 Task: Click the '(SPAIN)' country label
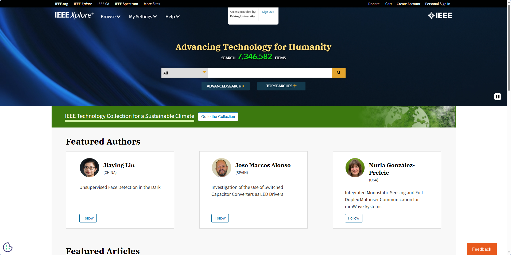point(242,173)
